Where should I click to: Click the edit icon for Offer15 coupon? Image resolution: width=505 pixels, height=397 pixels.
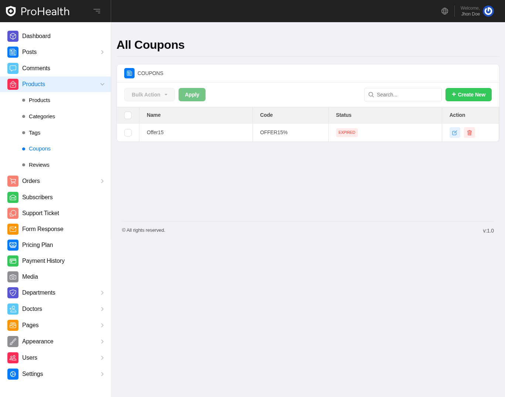click(x=455, y=133)
